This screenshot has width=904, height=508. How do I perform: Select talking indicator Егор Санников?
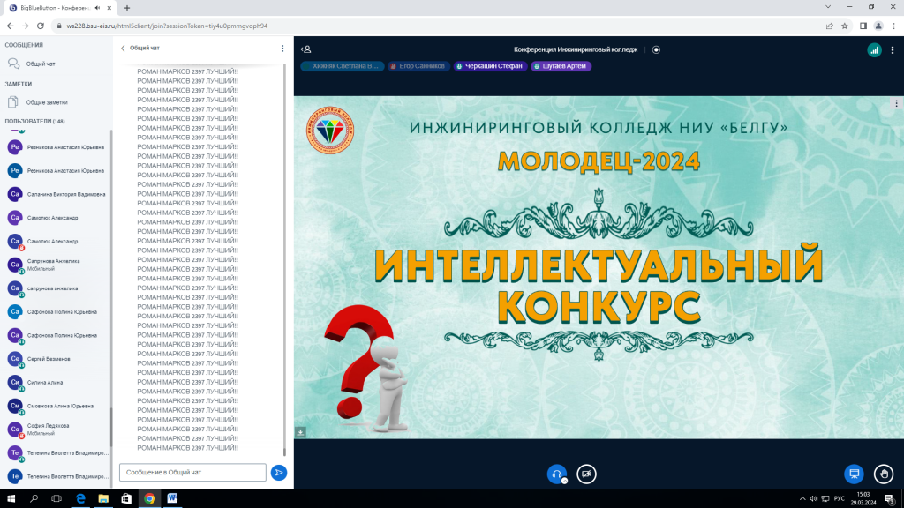point(418,66)
